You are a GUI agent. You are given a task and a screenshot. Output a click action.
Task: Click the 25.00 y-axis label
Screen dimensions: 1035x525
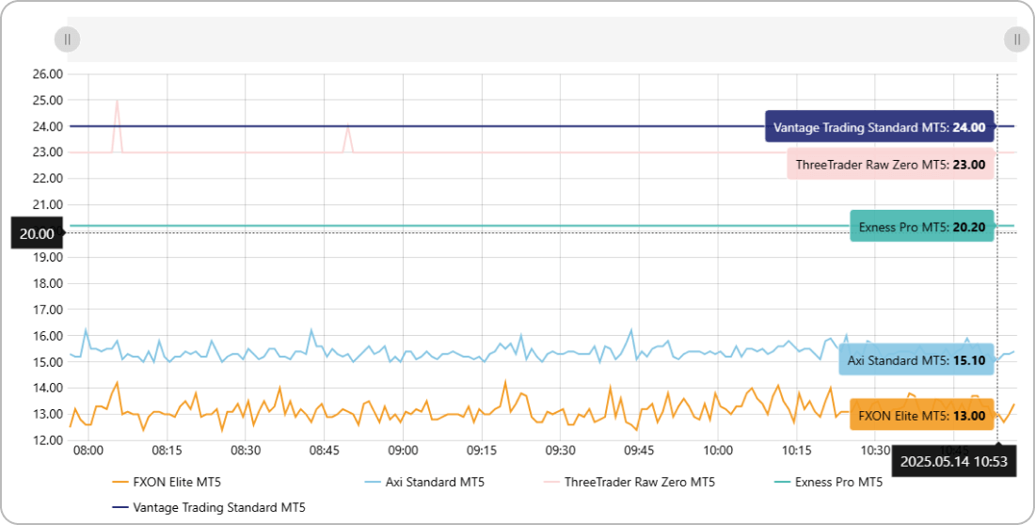(48, 101)
